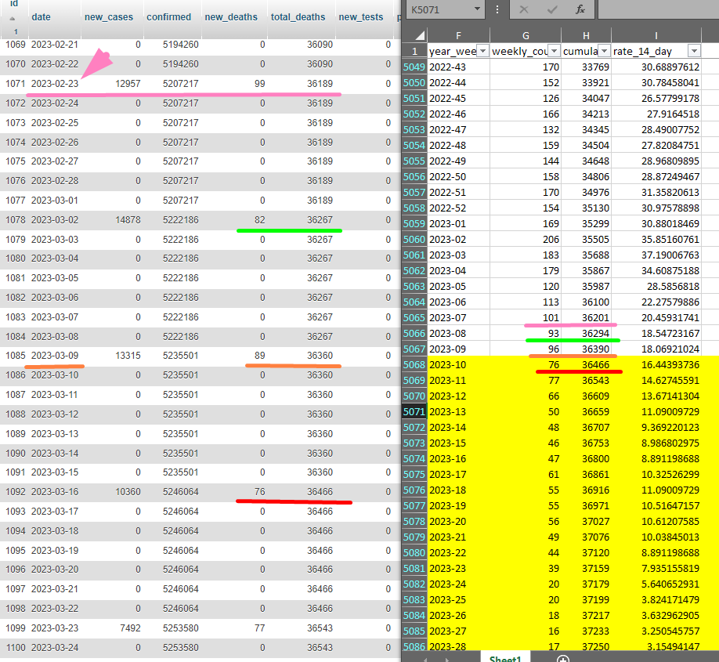719x662 pixels.
Task: Select all cells using the Excel corner triangle
Action: pos(420,35)
